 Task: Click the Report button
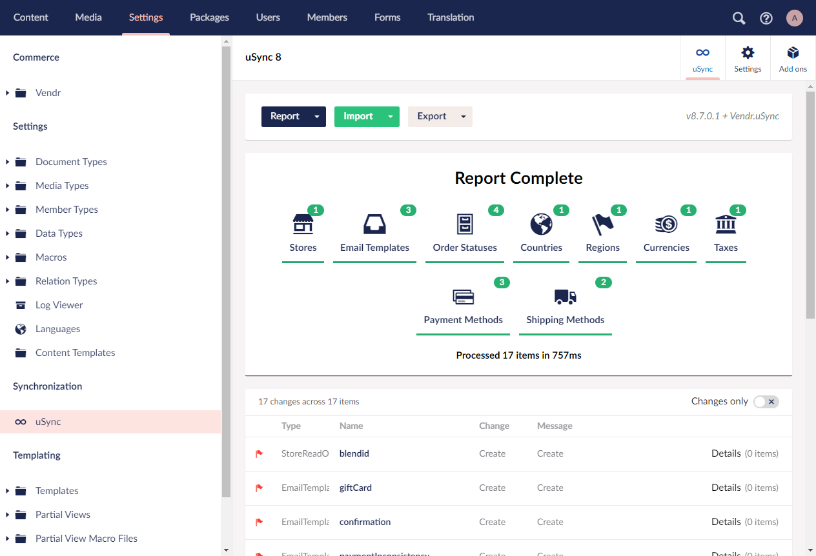[x=285, y=117]
